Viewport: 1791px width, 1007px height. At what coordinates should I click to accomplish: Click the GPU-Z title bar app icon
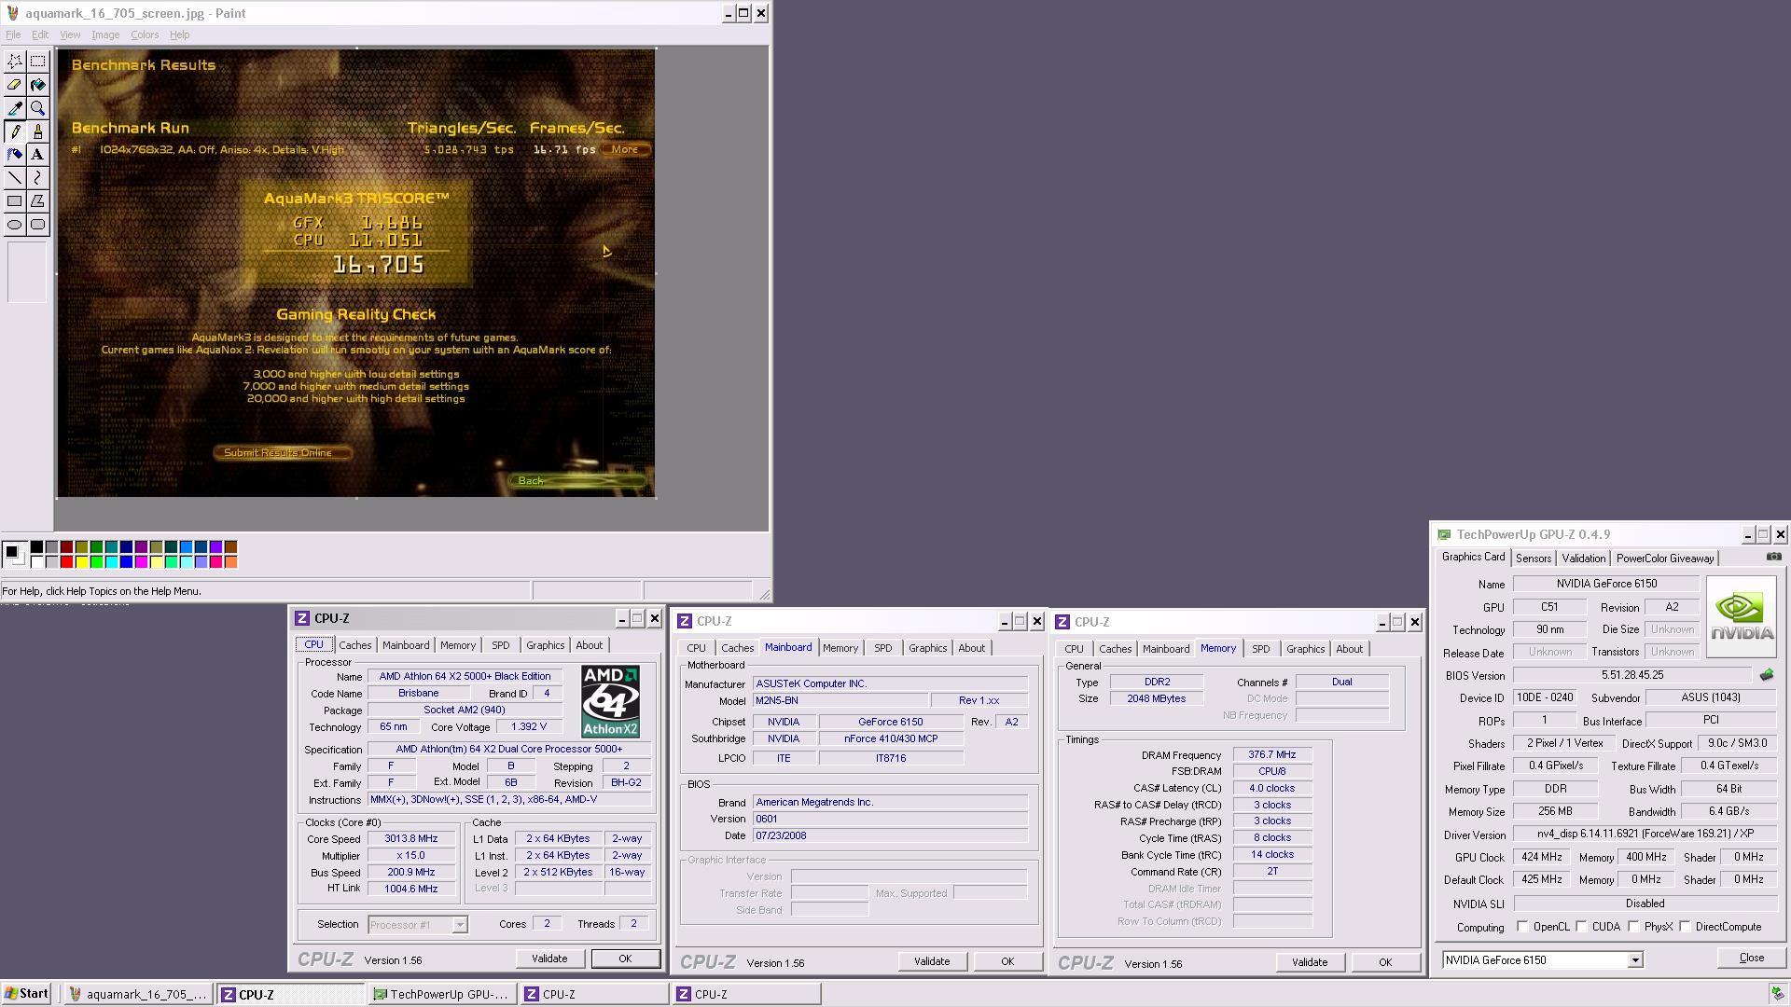point(1444,534)
